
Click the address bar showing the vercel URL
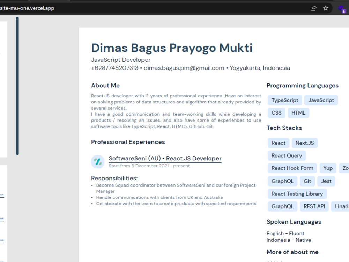coord(28,8)
